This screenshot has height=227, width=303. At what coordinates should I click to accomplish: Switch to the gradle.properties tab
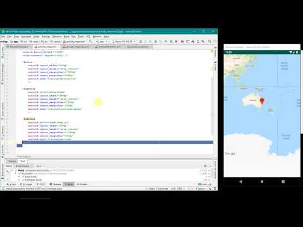(x=139, y=47)
